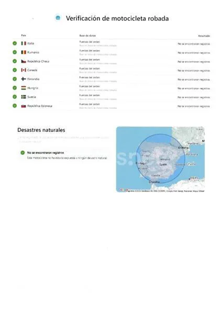Click the Czech Republic flag icon
The height and width of the screenshot is (314, 222).
24,61
